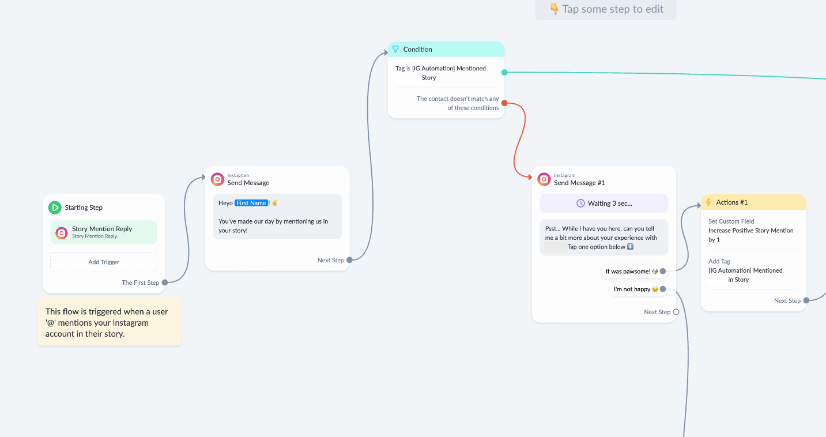Click the green Tag condition output connector

[504, 73]
